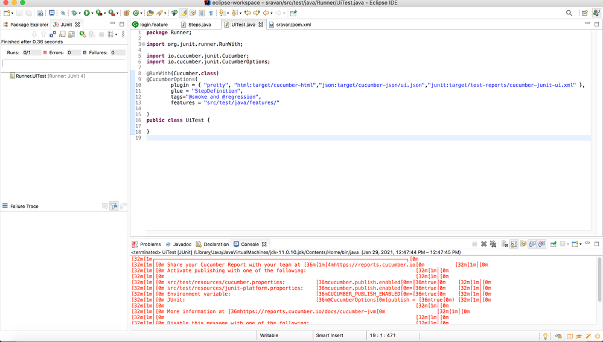Screen dimensions: 603x342
Task: Close the UiTest.java editor tab
Action: click(261, 25)
